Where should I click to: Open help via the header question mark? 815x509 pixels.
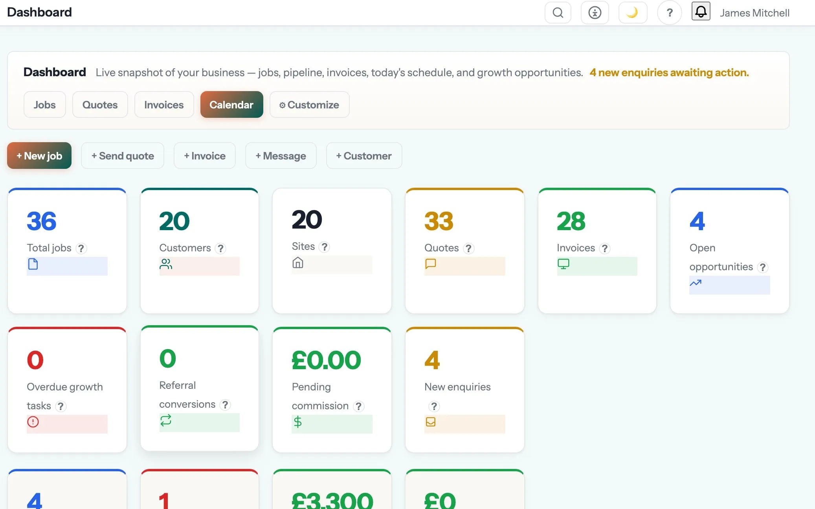[x=669, y=13]
